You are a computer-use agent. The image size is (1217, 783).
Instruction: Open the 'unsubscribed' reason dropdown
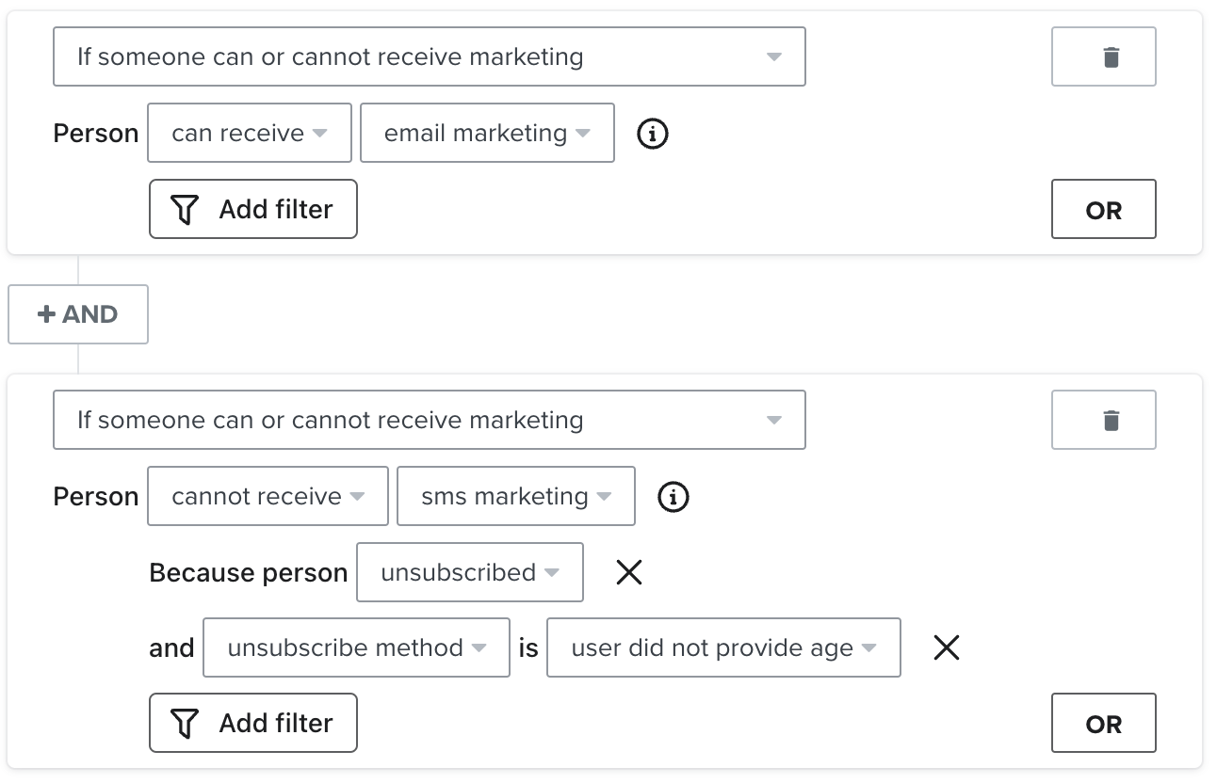[469, 572]
